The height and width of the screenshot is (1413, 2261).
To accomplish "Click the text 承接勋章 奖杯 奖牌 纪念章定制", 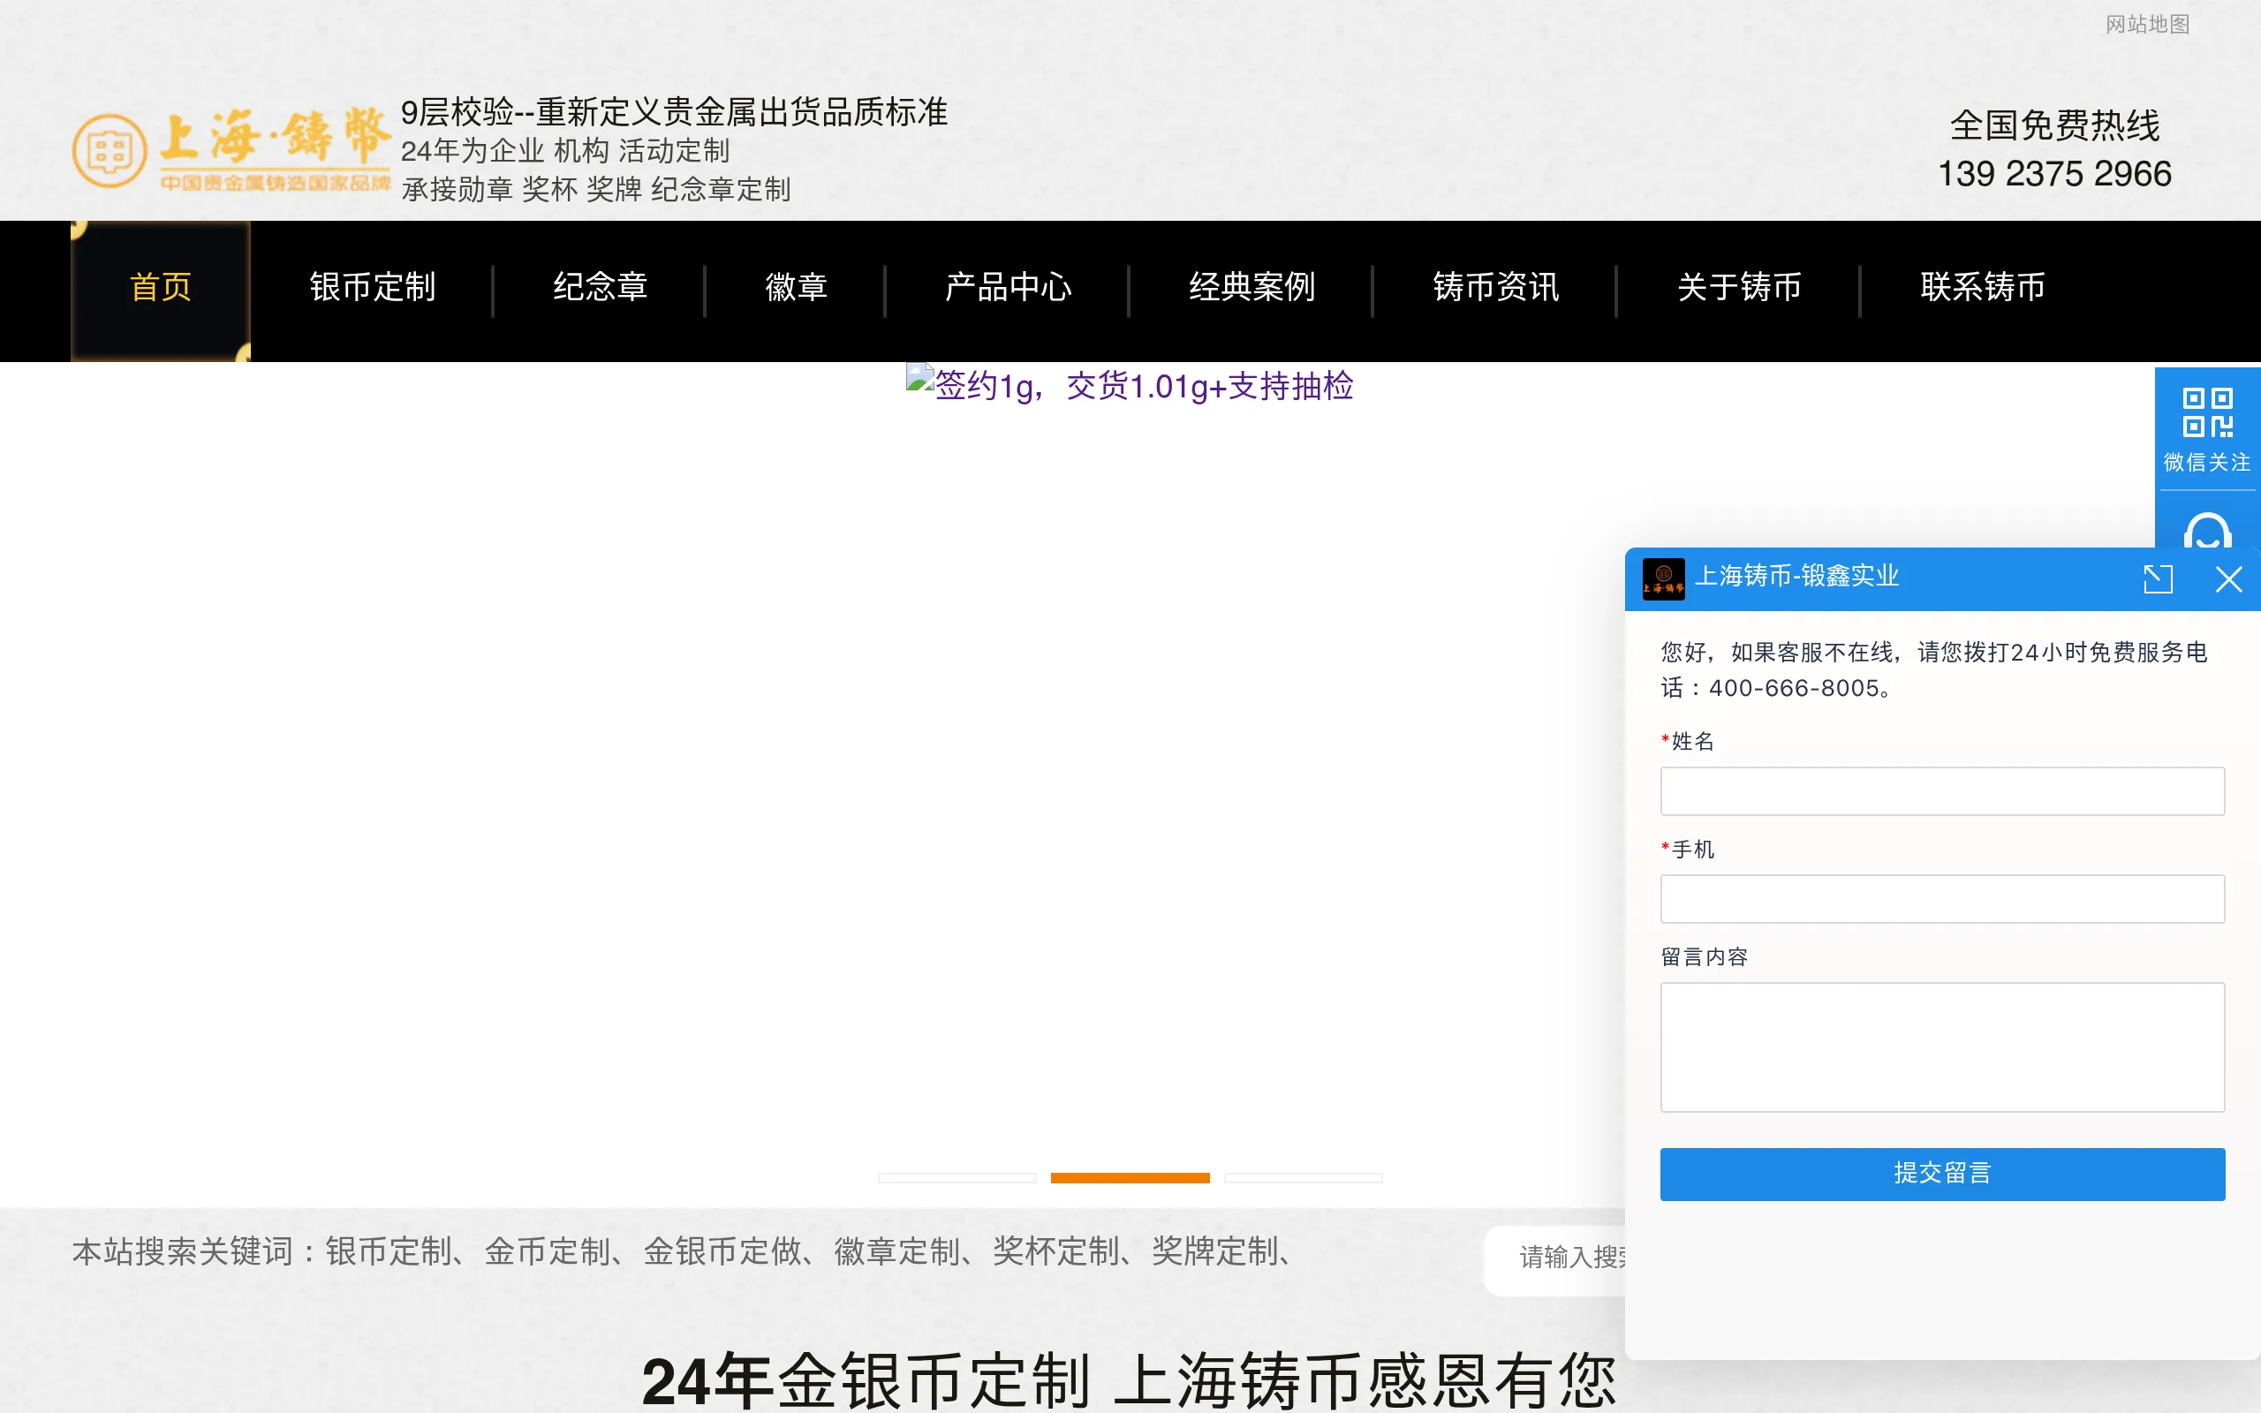I will tap(596, 190).
